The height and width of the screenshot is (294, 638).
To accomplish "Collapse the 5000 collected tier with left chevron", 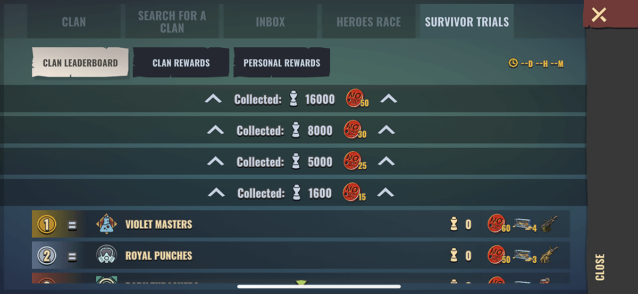I will coord(215,161).
